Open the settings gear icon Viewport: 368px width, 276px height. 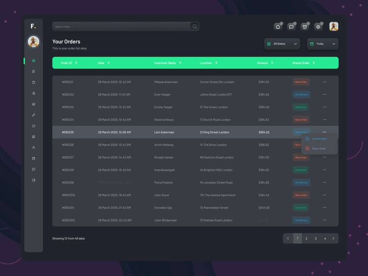pyautogui.click(x=318, y=27)
